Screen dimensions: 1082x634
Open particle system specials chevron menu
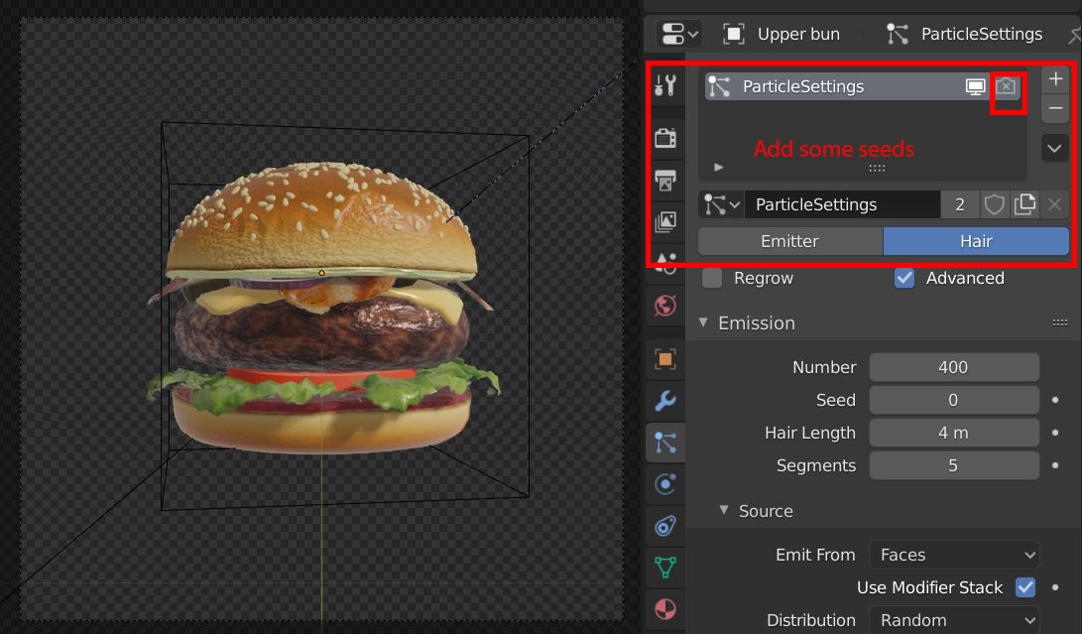1055,149
